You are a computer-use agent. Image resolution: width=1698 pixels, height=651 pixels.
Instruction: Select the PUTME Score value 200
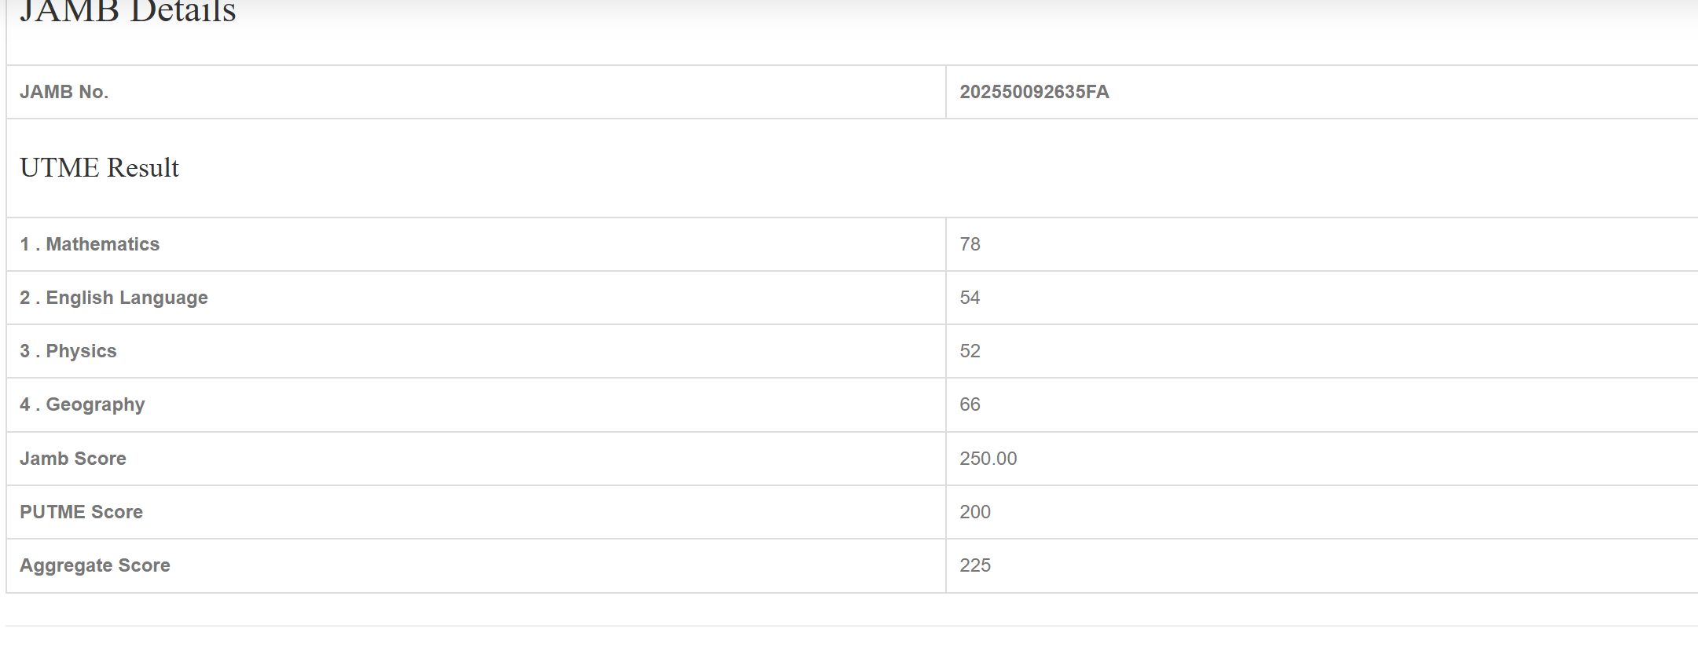tap(974, 512)
